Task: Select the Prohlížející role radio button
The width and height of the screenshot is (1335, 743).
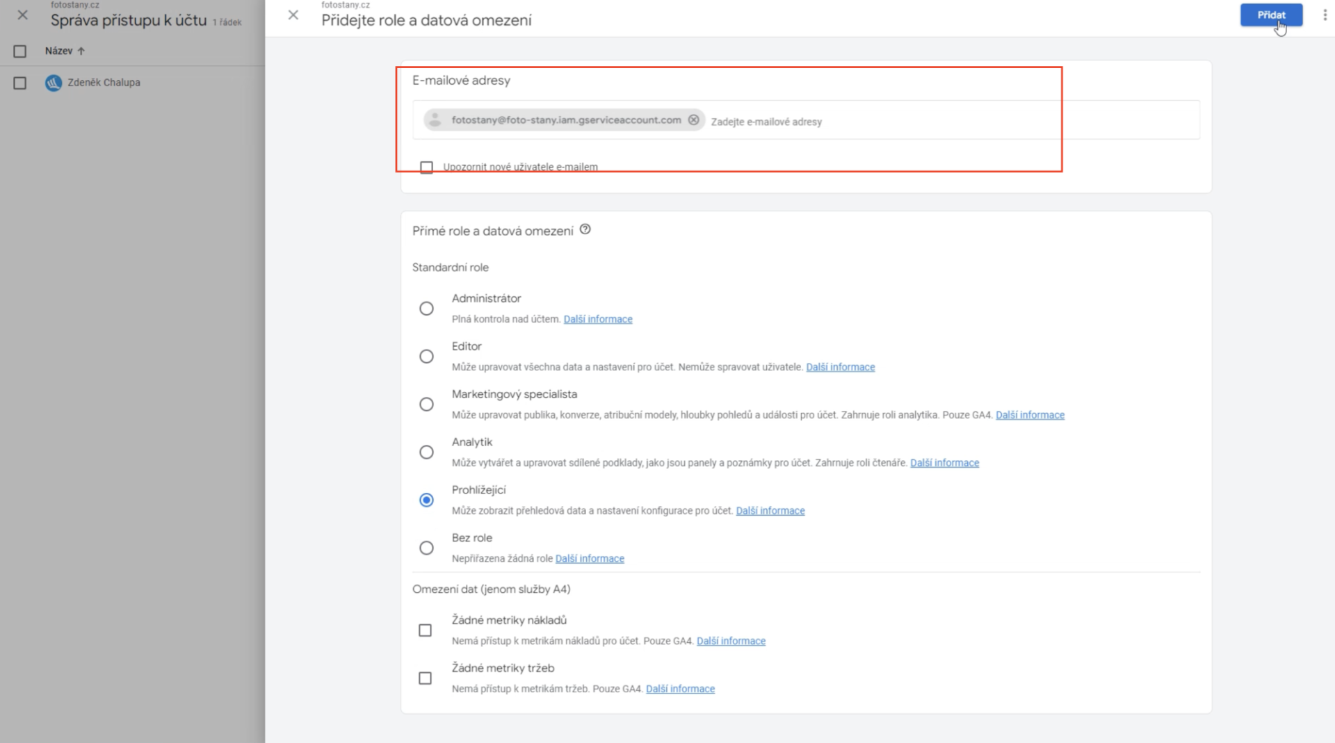Action: (426, 500)
